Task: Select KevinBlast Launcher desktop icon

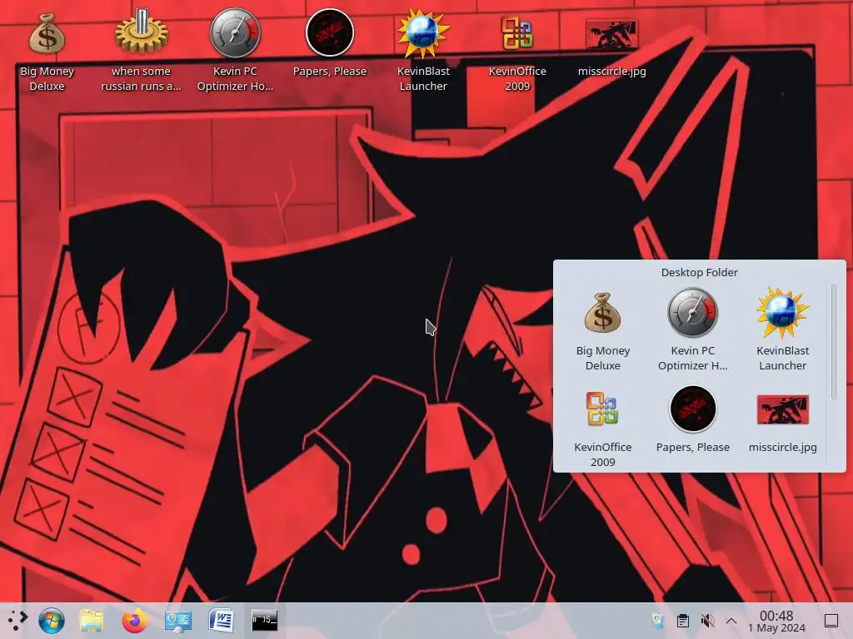Action: [423, 33]
